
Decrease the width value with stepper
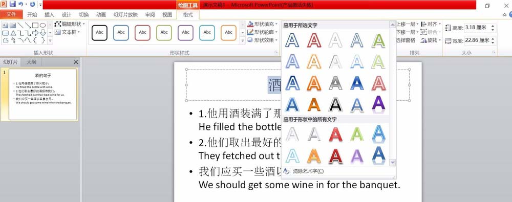point(493,43)
